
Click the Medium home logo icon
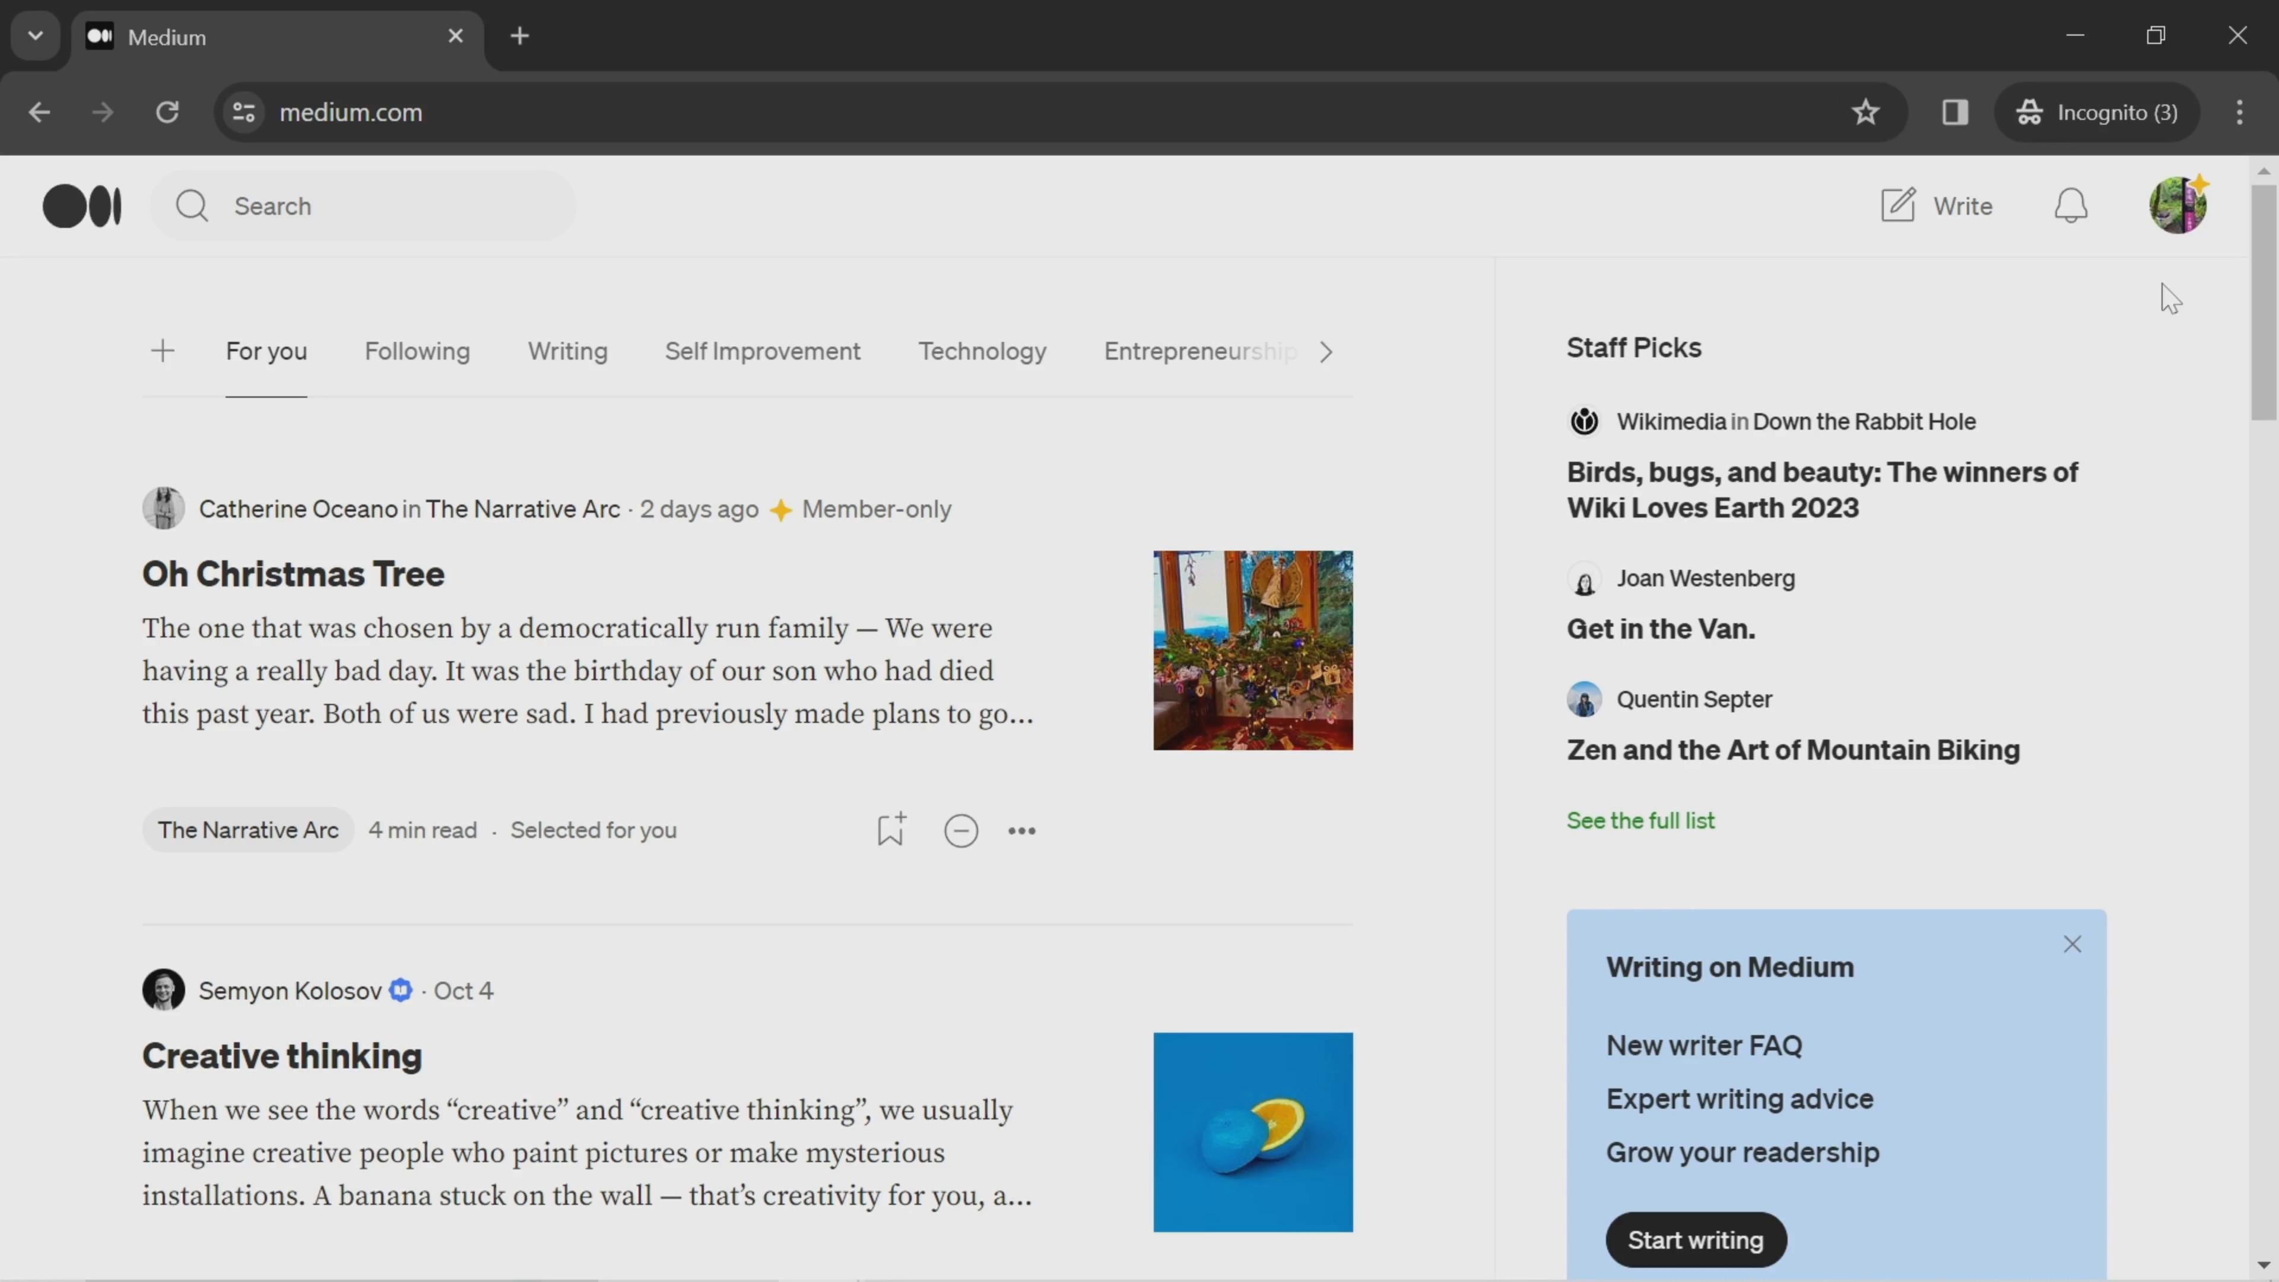point(81,205)
